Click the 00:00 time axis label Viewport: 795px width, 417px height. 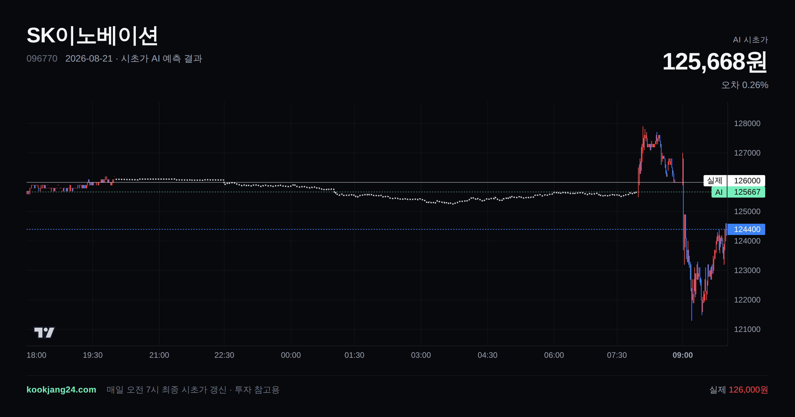tap(291, 355)
